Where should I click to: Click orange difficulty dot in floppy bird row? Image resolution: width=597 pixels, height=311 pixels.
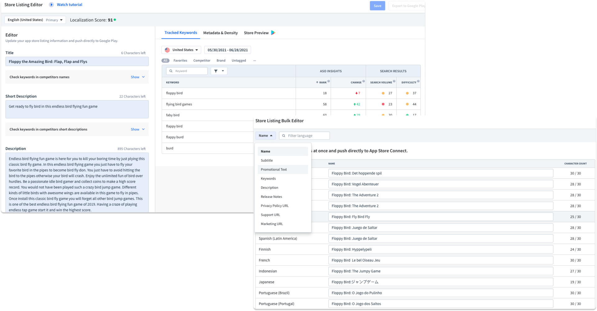[407, 93]
